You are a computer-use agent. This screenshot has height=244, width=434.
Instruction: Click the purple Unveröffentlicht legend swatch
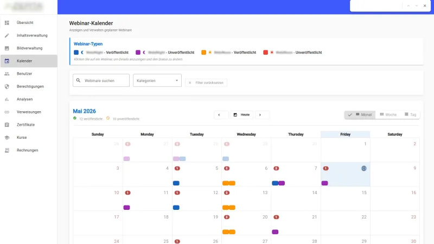[x=138, y=52]
